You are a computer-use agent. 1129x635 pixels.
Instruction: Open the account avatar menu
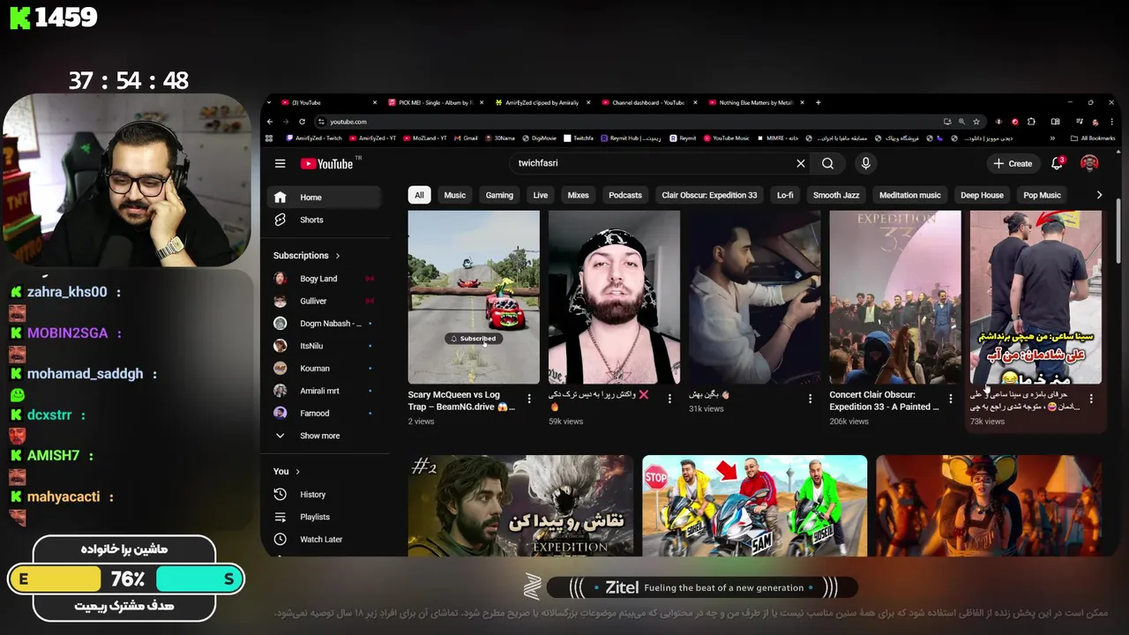1089,163
